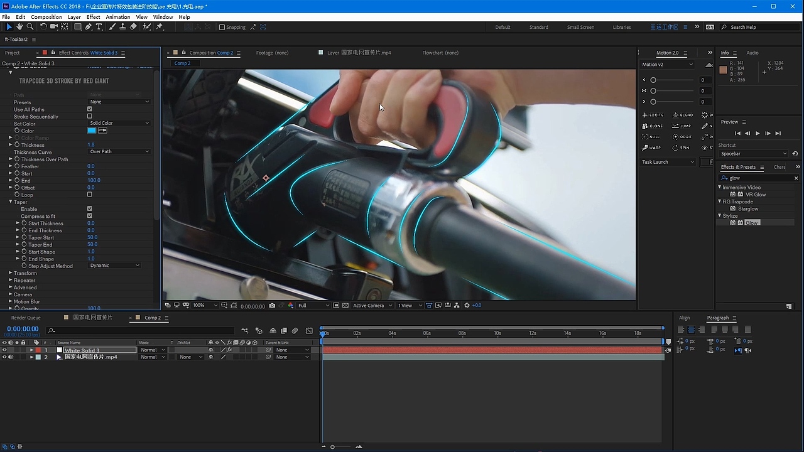Select the Hand tool
This screenshot has width=804, height=452.
point(19,27)
